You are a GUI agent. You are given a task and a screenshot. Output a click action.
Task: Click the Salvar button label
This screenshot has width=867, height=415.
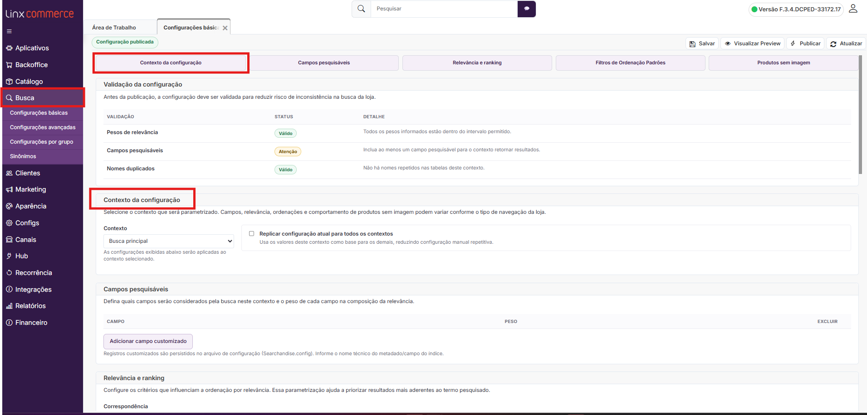coord(707,43)
